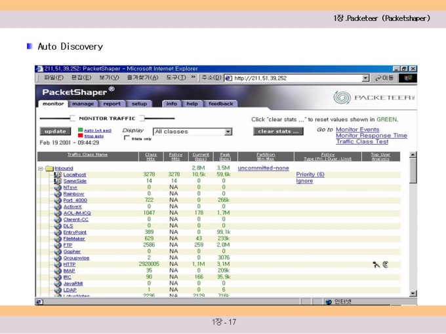Click the globe icon beside ActiveX

[58, 207]
